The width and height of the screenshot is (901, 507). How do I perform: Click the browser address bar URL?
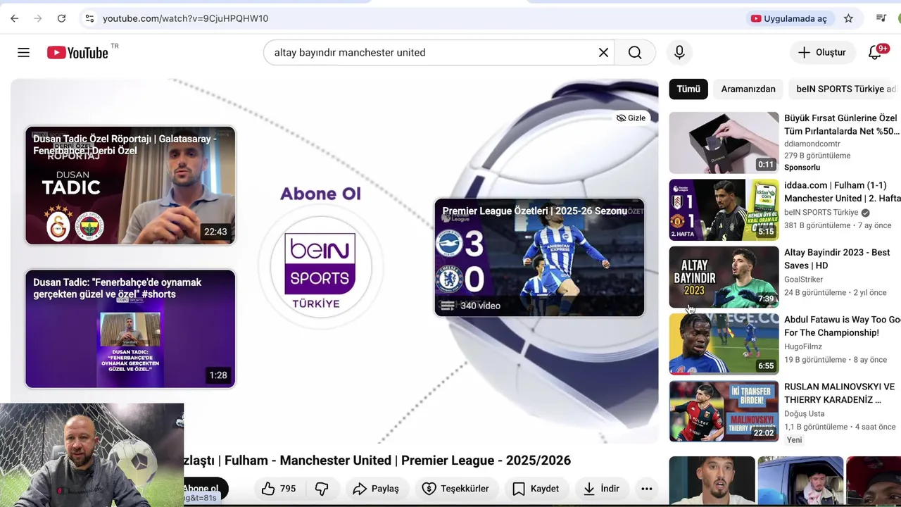185,18
